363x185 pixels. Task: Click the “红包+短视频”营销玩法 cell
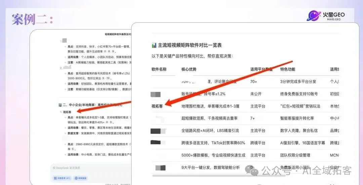click(x=300, y=106)
